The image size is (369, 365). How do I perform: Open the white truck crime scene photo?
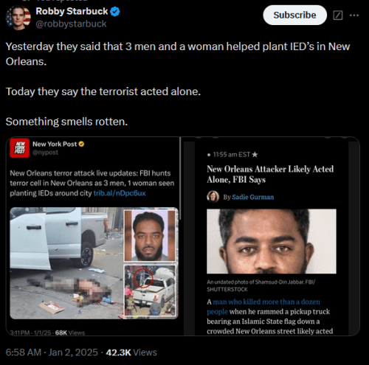(x=66, y=263)
